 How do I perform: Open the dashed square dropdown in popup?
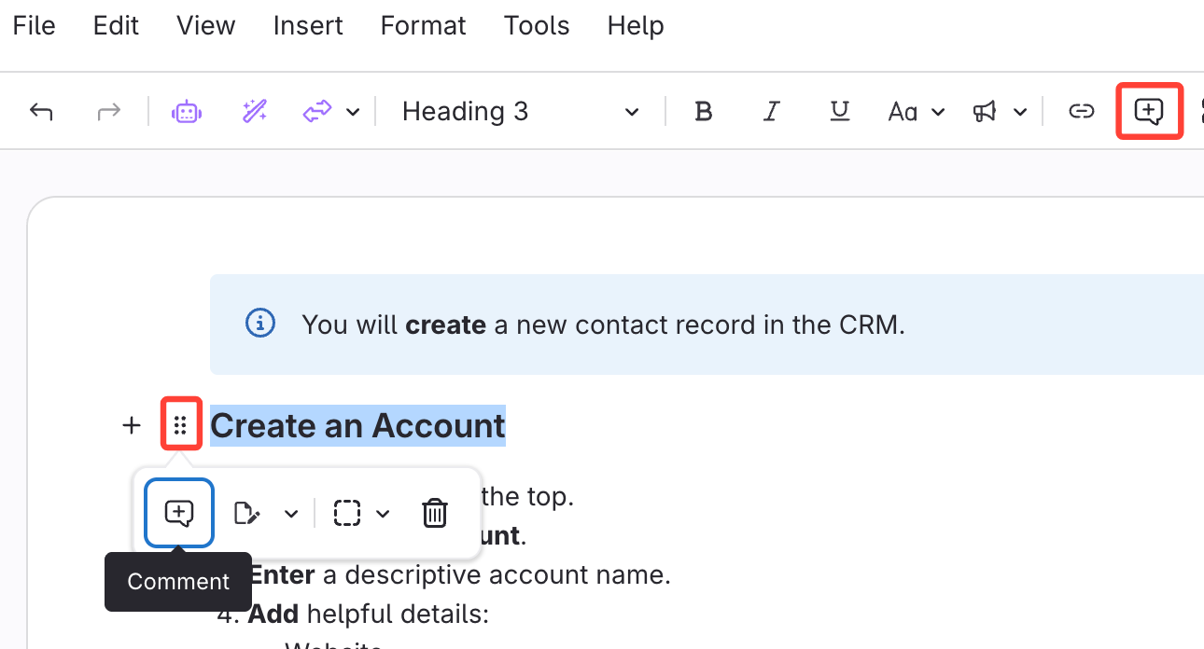[x=361, y=513]
